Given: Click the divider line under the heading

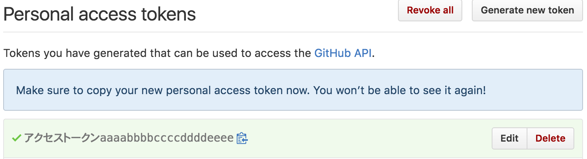Looking at the screenshot, I should [x=293, y=32].
